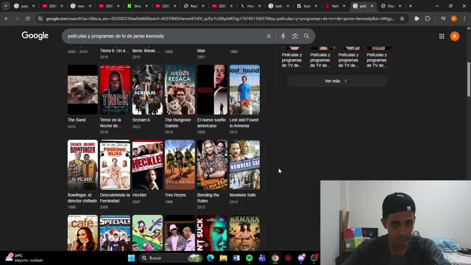The width and height of the screenshot is (471, 265).
Task: Switch to the 'Disn' tab
Action: pos(391,6)
